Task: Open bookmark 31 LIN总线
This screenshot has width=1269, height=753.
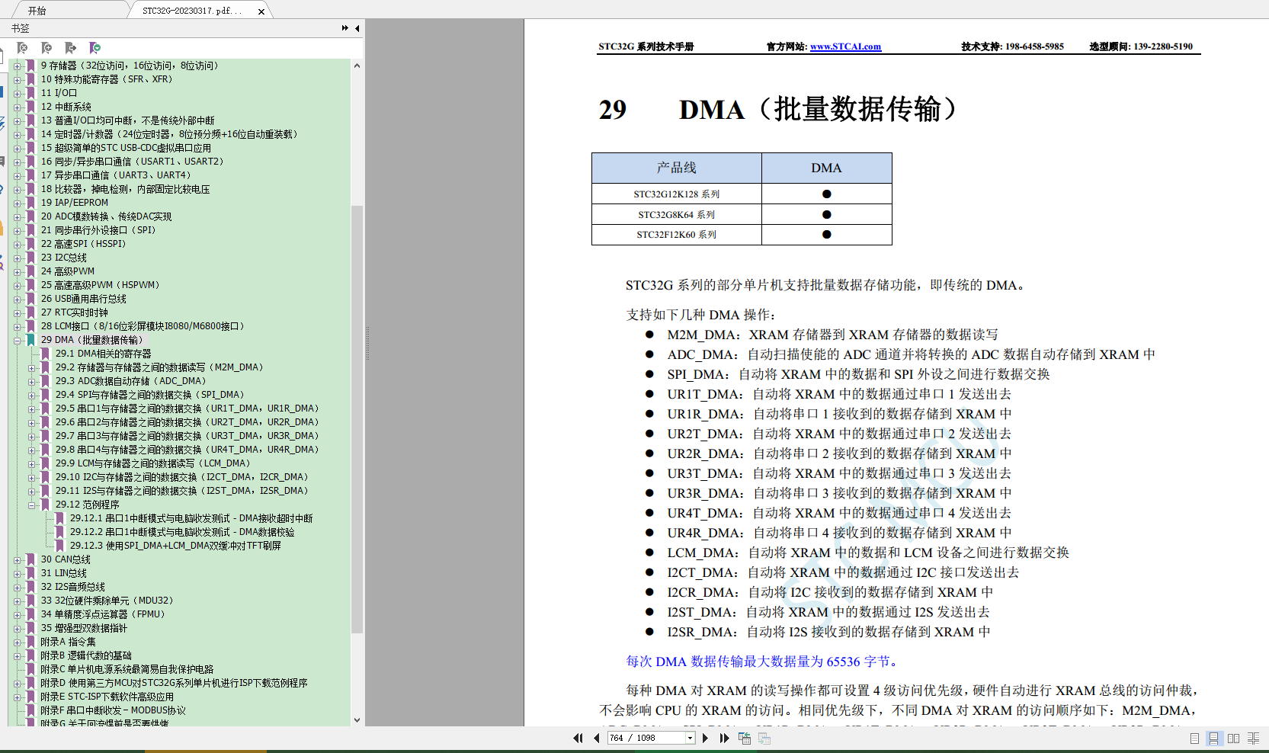Action: tap(63, 573)
